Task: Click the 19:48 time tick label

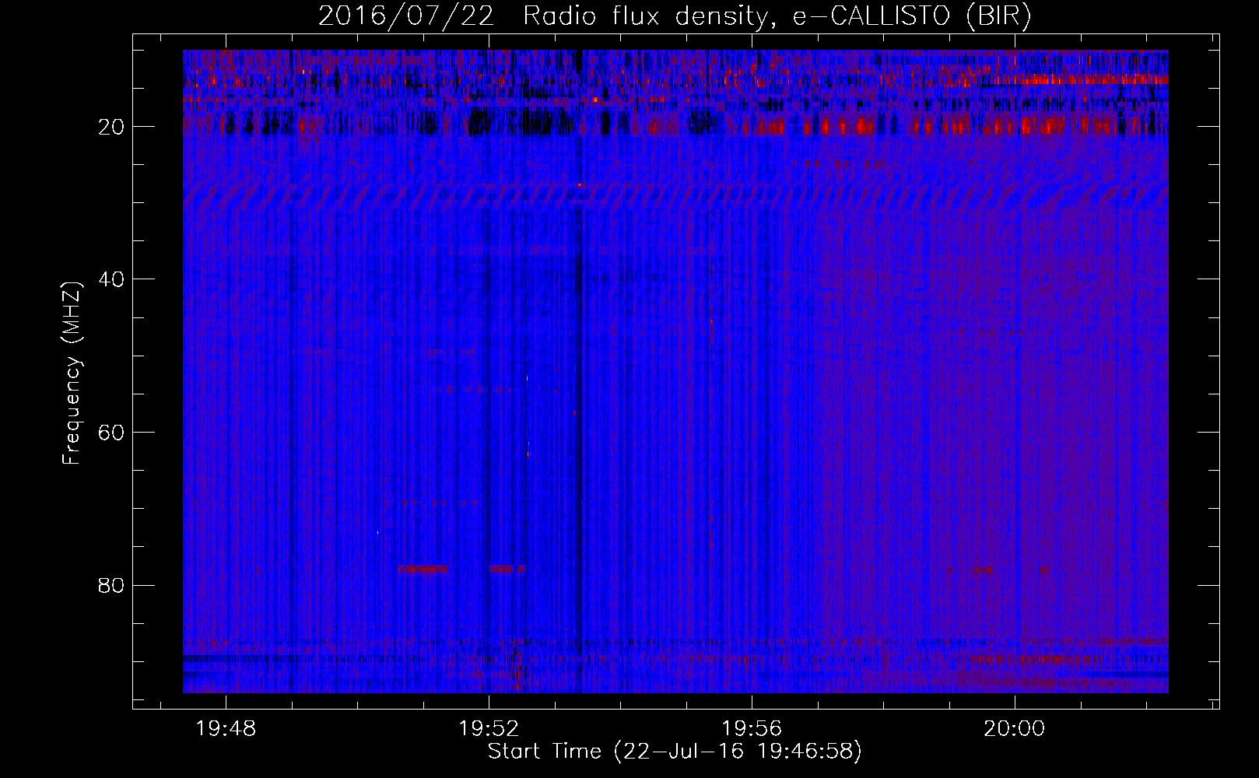Action: click(x=226, y=729)
